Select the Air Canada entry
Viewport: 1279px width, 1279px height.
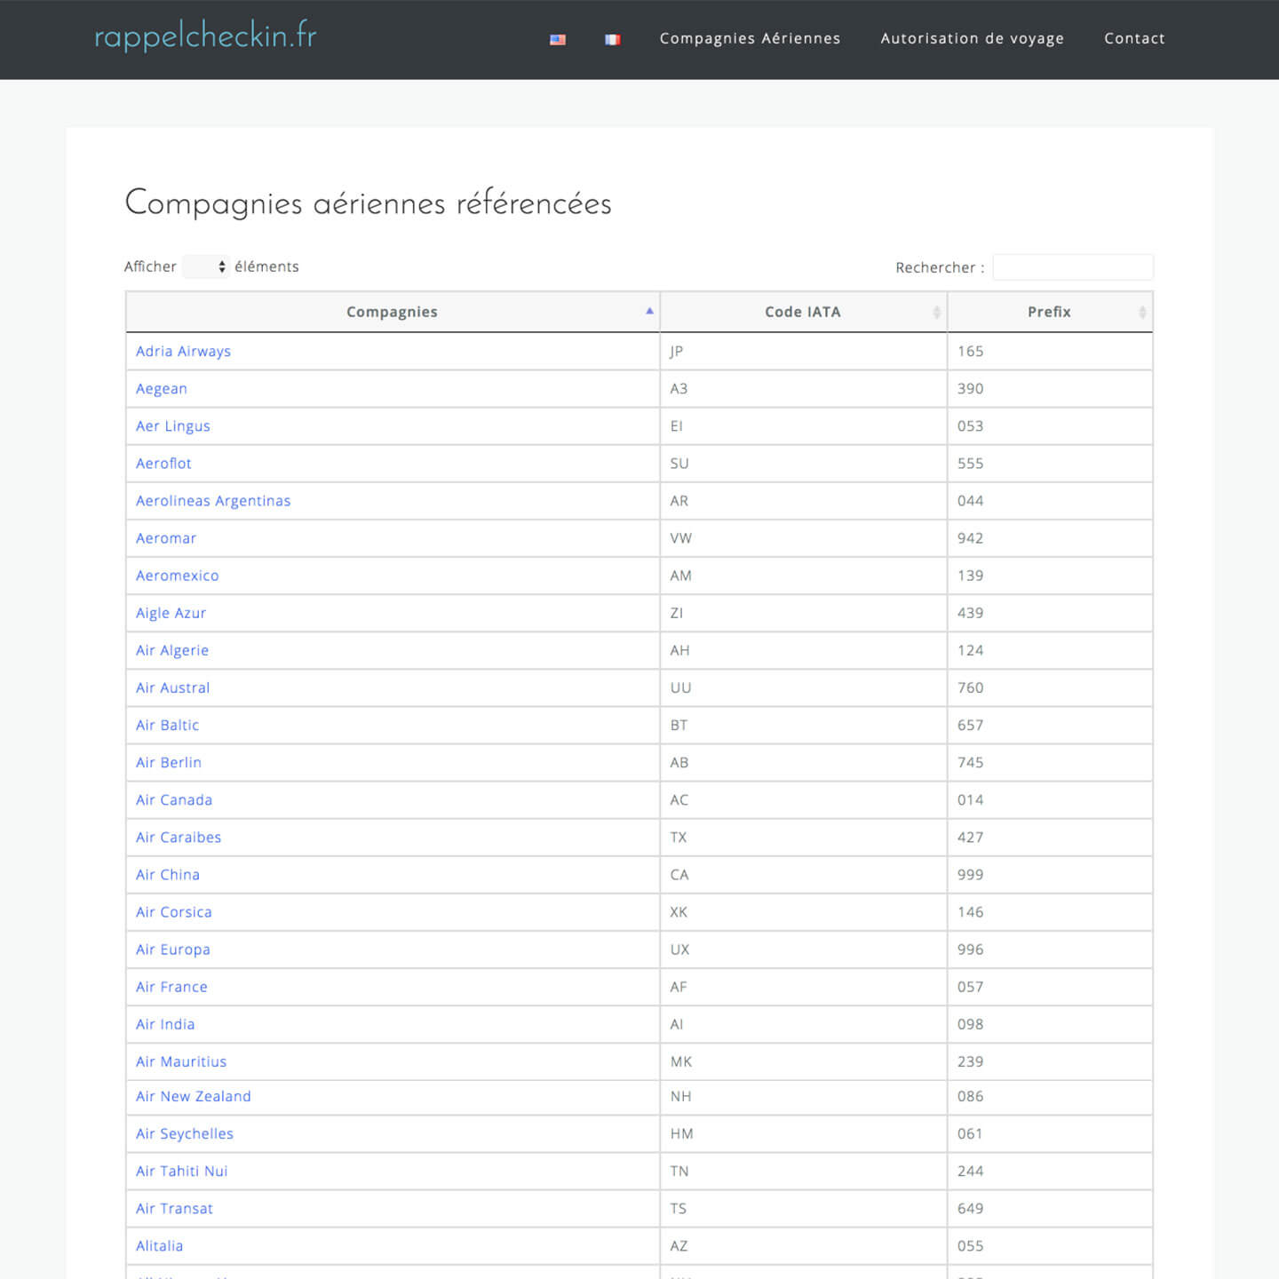pos(173,799)
